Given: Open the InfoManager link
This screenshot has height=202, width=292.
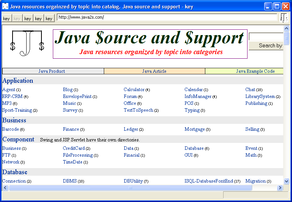Looking at the screenshot, I should coord(198,96).
